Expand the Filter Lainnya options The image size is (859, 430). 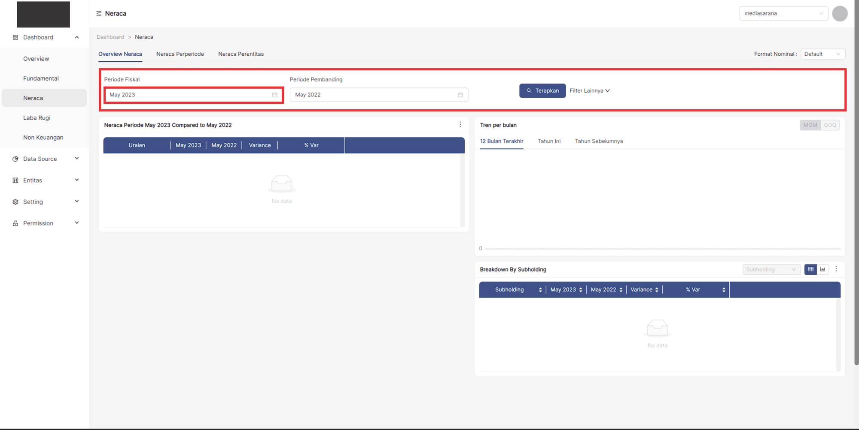coord(589,91)
